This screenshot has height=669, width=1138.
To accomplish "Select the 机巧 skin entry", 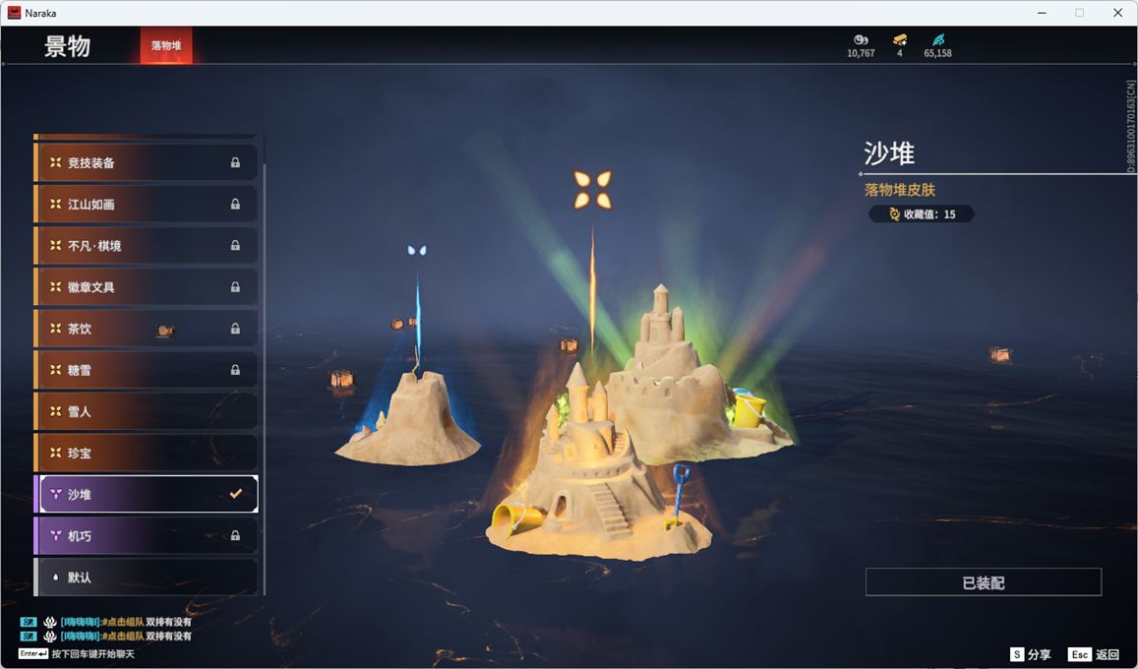I will (x=146, y=535).
